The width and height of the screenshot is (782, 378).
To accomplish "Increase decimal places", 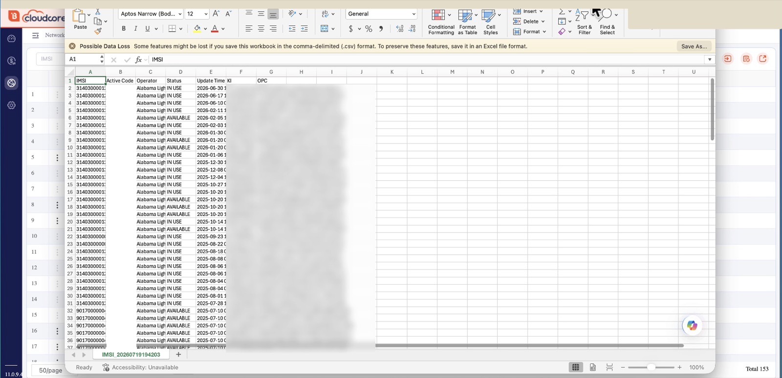I will [400, 29].
